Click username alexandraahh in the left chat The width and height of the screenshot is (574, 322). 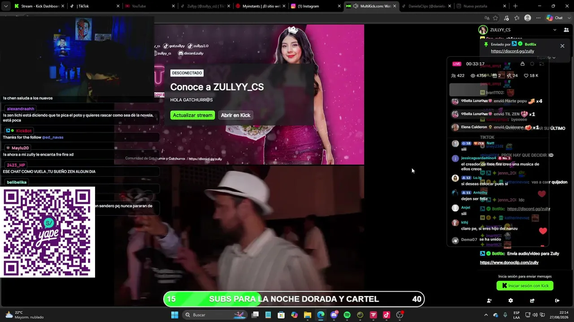(21, 109)
